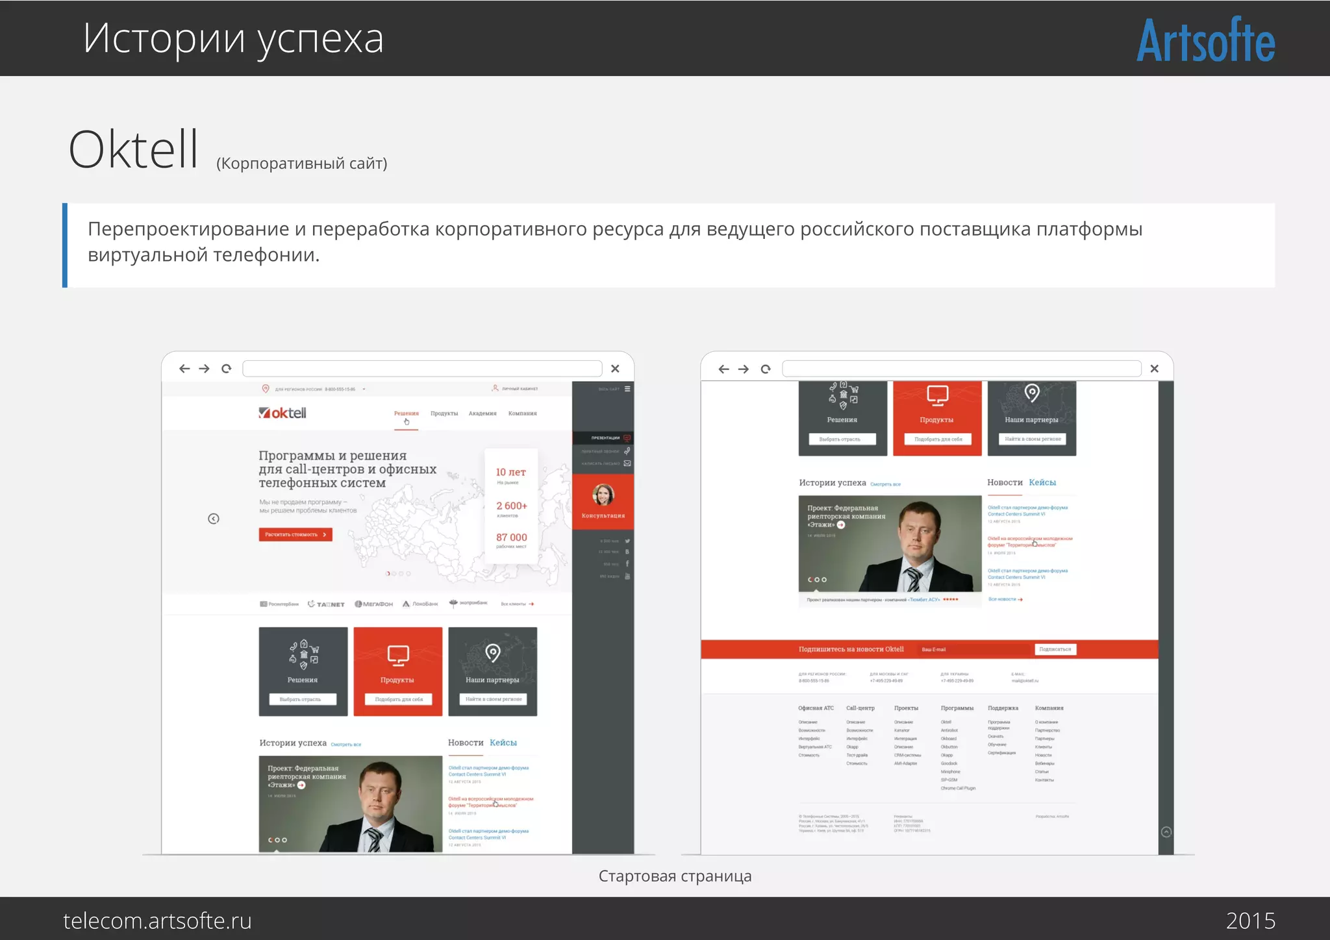
Task: Click the scroll-to-top circle icon in right mockup
Action: point(1166,832)
